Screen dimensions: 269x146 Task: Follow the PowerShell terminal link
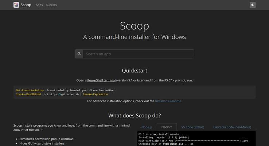(101, 80)
